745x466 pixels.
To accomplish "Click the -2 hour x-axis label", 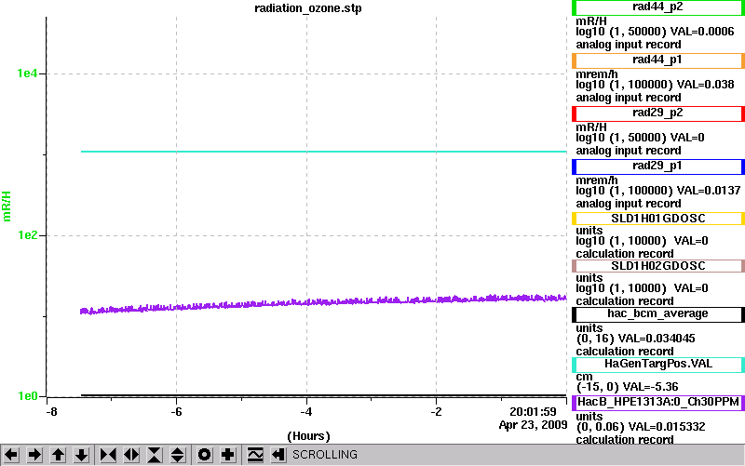I will click(x=436, y=412).
